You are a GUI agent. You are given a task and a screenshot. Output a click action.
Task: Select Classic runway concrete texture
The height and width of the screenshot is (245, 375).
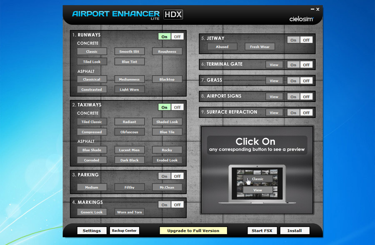[x=92, y=51]
